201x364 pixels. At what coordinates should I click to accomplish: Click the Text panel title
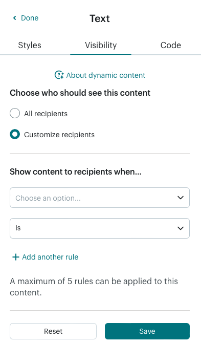tap(100, 18)
